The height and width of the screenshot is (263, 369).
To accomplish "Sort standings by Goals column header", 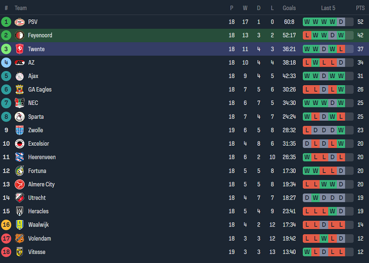I will pos(289,8).
